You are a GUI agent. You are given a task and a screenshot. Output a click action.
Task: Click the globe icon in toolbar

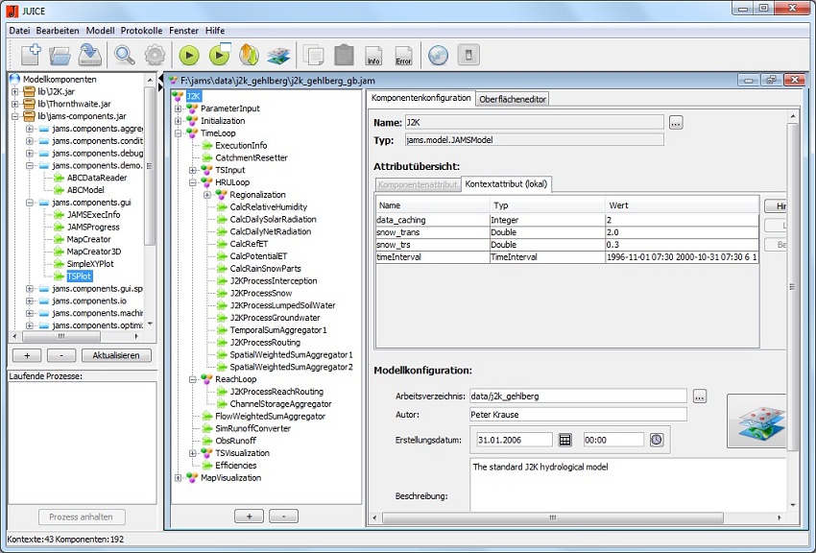[437, 55]
